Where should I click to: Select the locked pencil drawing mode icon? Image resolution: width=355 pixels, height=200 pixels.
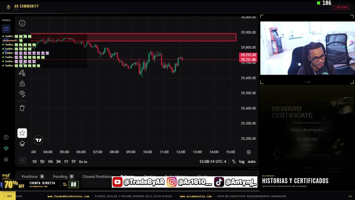pos(22,73)
